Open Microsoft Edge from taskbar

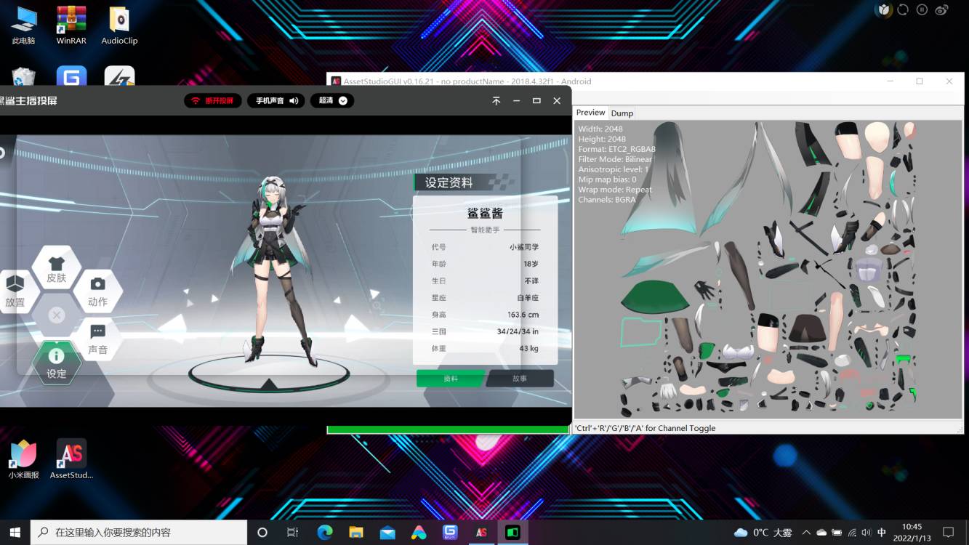point(324,532)
